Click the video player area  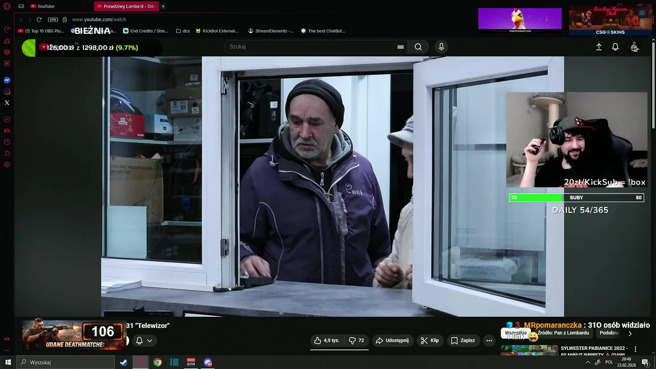click(333, 187)
